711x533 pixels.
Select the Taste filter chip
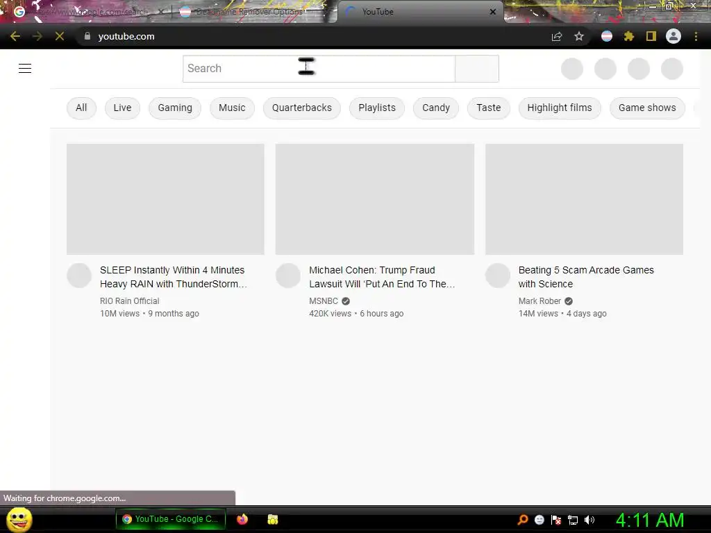(x=489, y=108)
